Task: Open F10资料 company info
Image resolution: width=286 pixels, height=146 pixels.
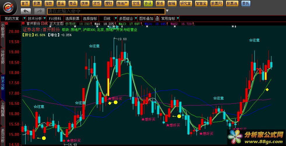Action: 55,18
